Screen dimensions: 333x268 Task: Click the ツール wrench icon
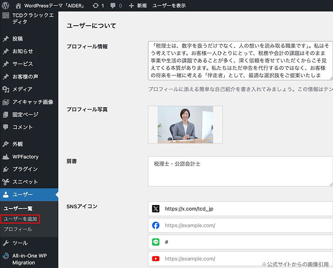6,243
